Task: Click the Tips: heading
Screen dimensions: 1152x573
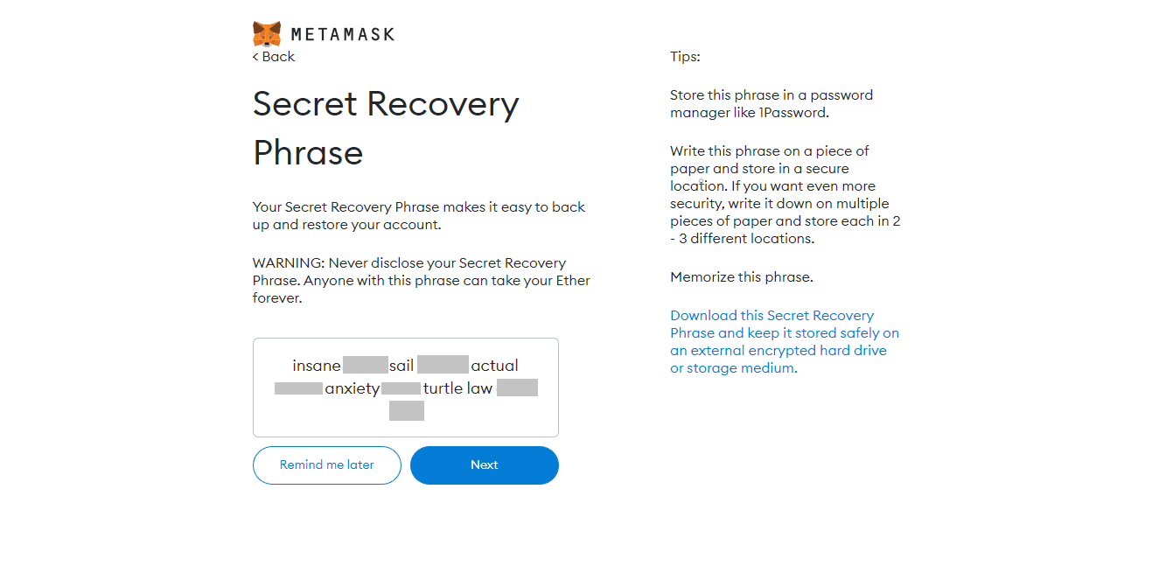Action: (x=685, y=57)
